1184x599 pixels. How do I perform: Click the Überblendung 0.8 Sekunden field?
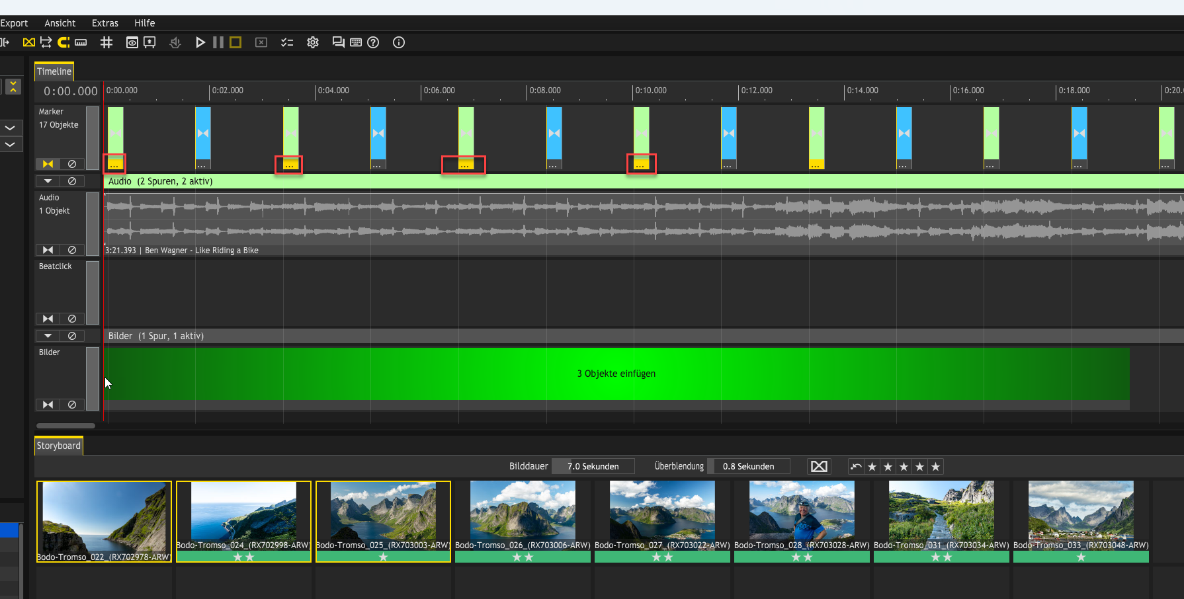[x=749, y=466]
